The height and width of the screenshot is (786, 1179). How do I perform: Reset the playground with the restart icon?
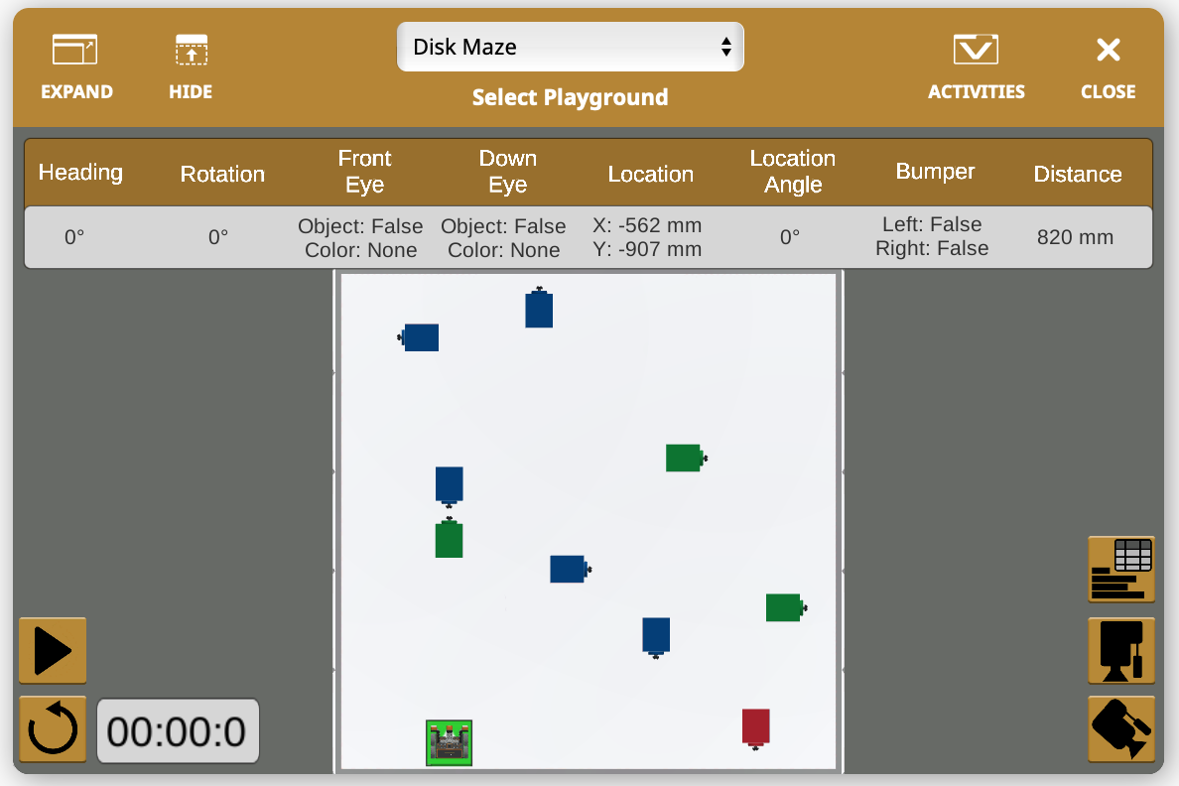[52, 729]
